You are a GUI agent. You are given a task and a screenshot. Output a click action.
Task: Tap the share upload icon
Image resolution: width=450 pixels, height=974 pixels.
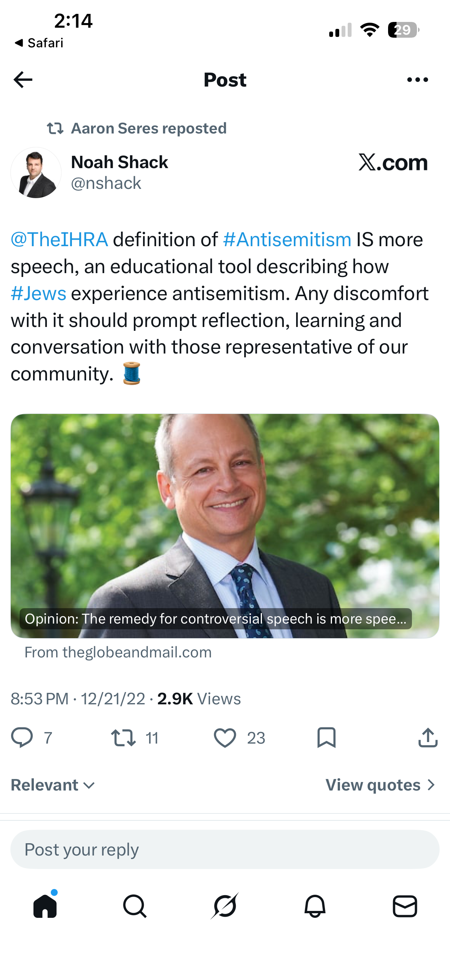tap(428, 737)
